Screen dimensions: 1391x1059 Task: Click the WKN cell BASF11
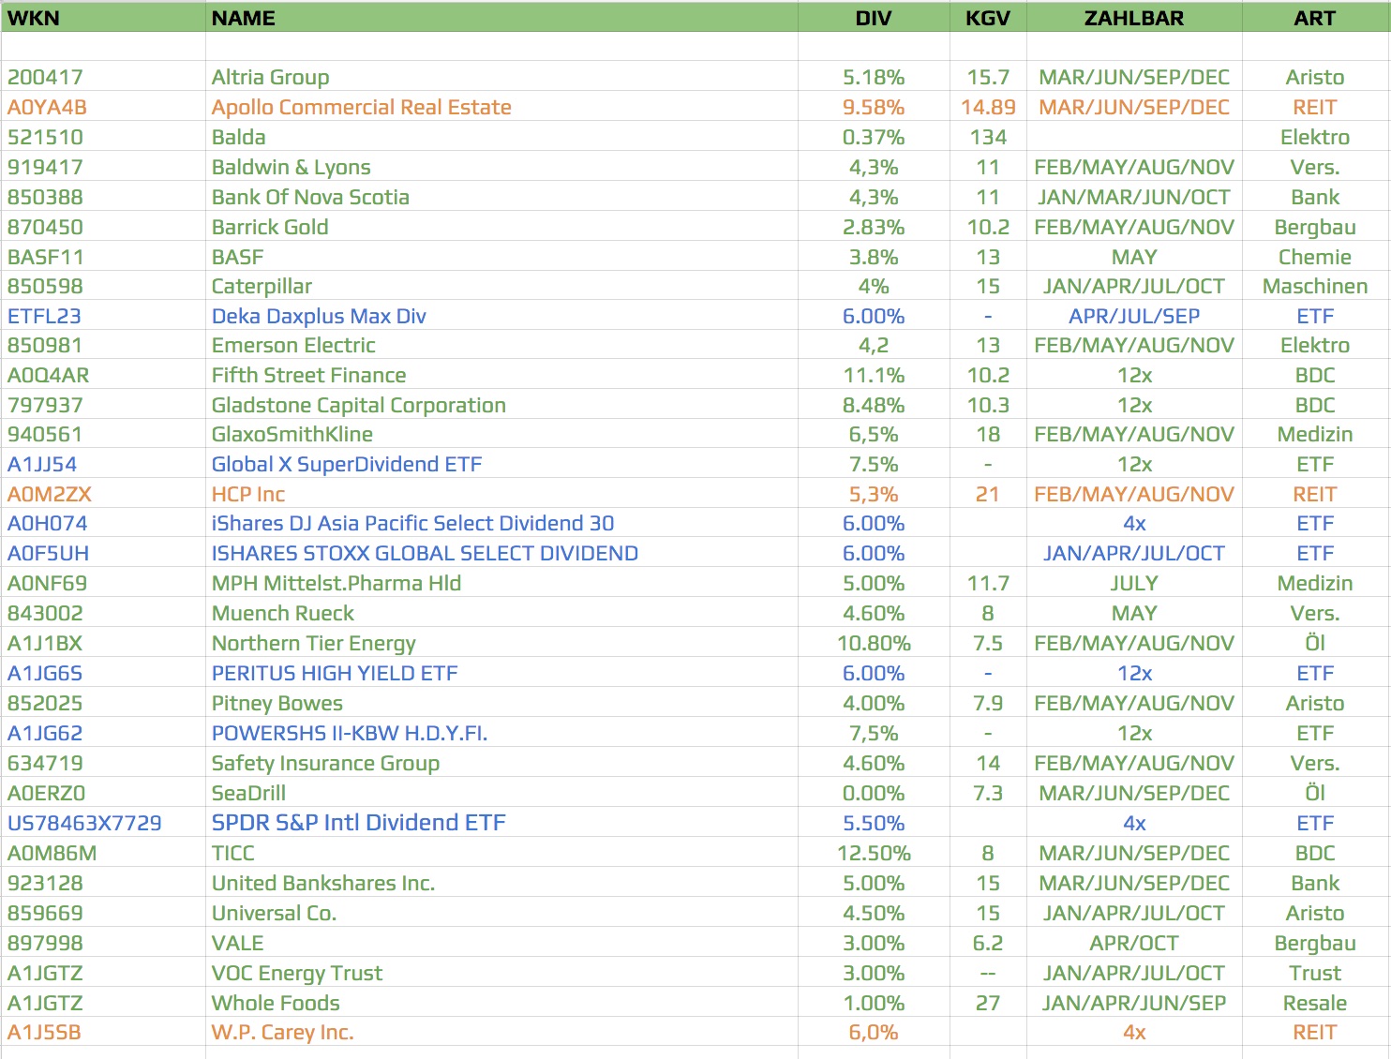103,257
